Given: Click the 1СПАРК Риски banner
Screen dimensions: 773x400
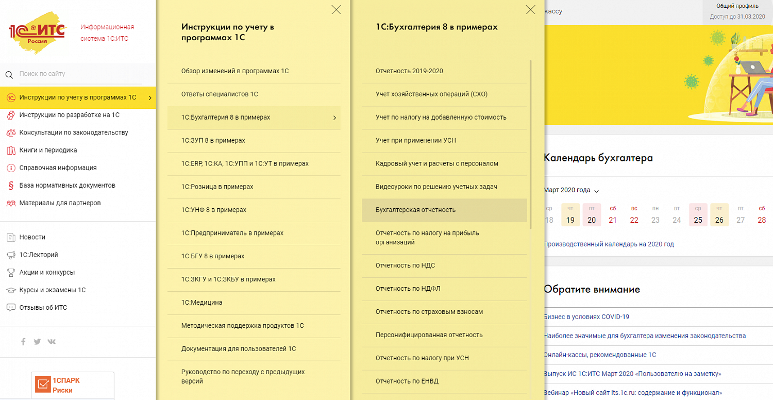Looking at the screenshot, I should click(73, 385).
